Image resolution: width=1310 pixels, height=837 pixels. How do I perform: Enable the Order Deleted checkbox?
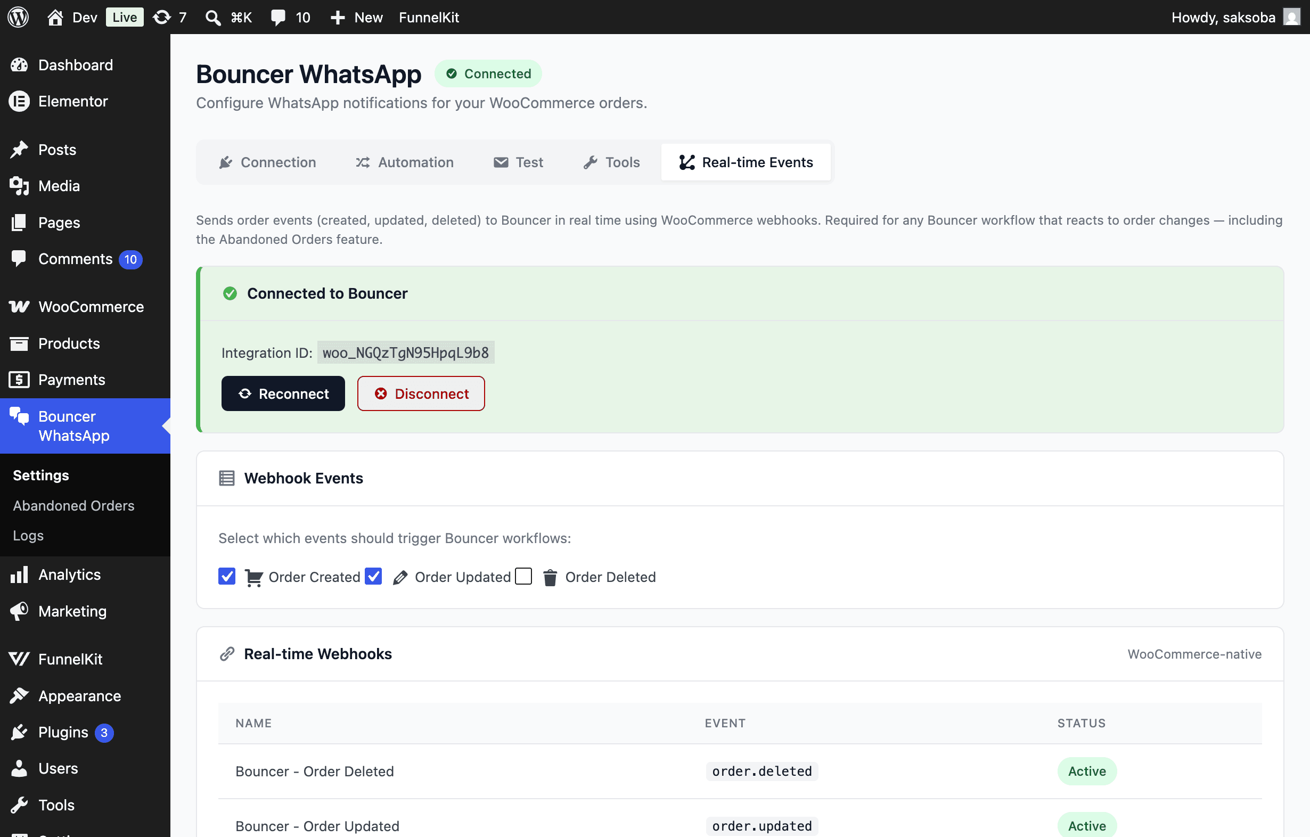(523, 576)
